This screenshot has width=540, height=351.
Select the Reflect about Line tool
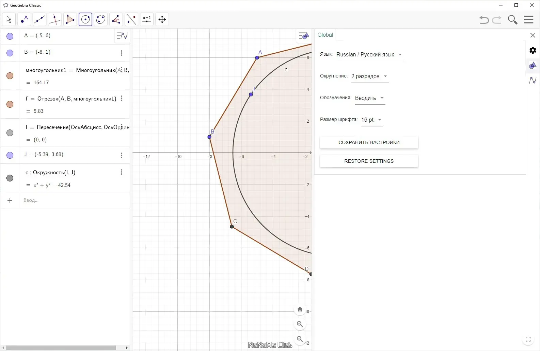(x=131, y=19)
